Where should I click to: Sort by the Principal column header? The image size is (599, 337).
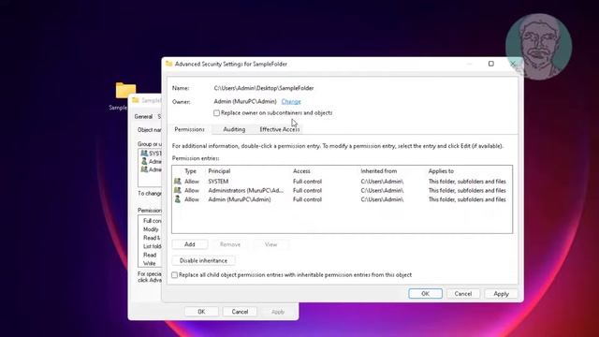pos(219,171)
